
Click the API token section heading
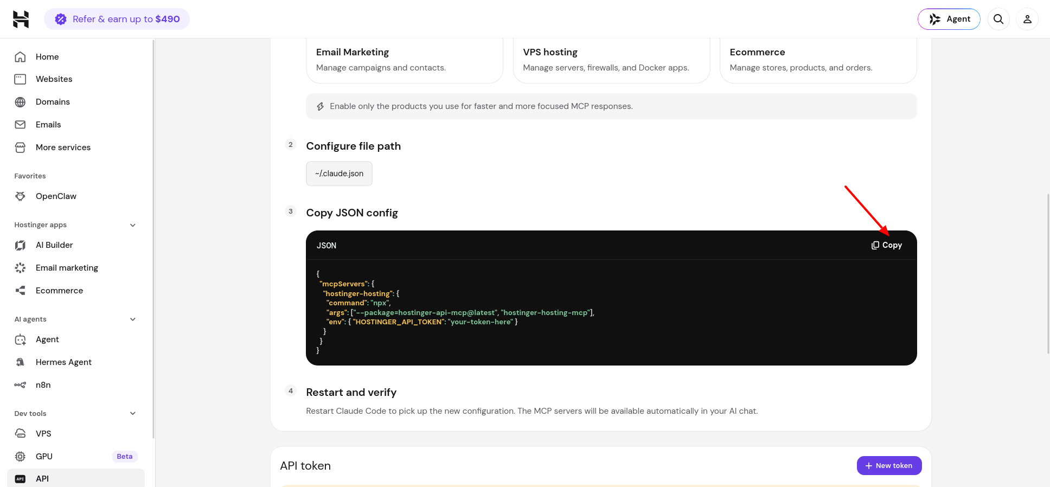[305, 466]
